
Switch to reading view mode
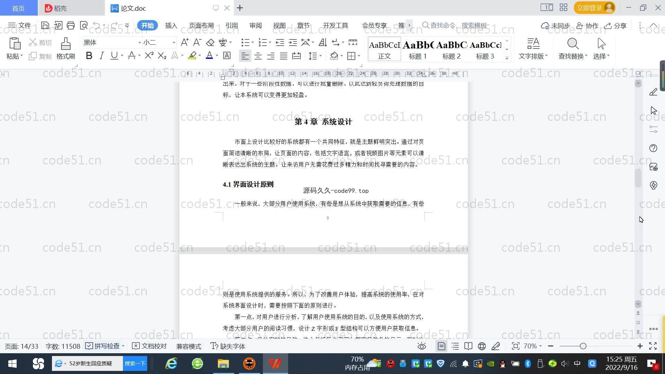tap(468, 346)
